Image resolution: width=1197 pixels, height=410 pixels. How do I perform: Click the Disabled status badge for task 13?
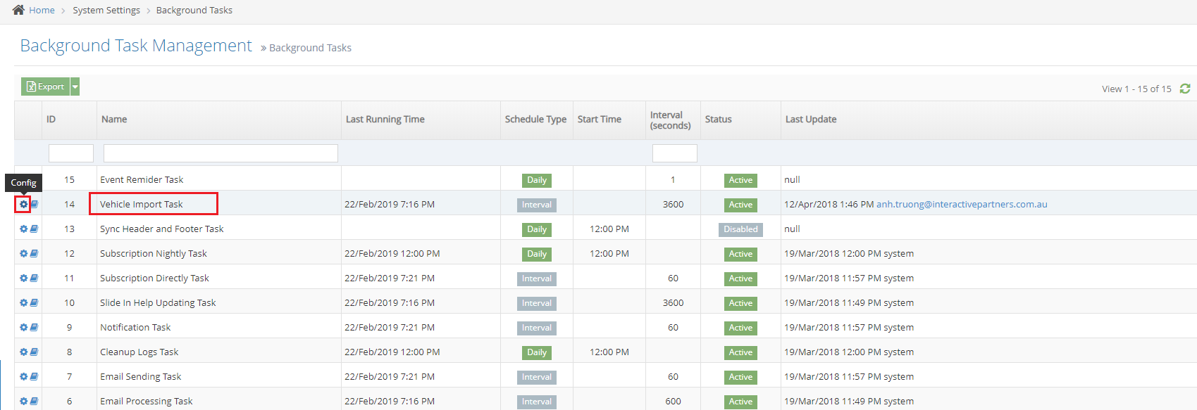tap(740, 229)
